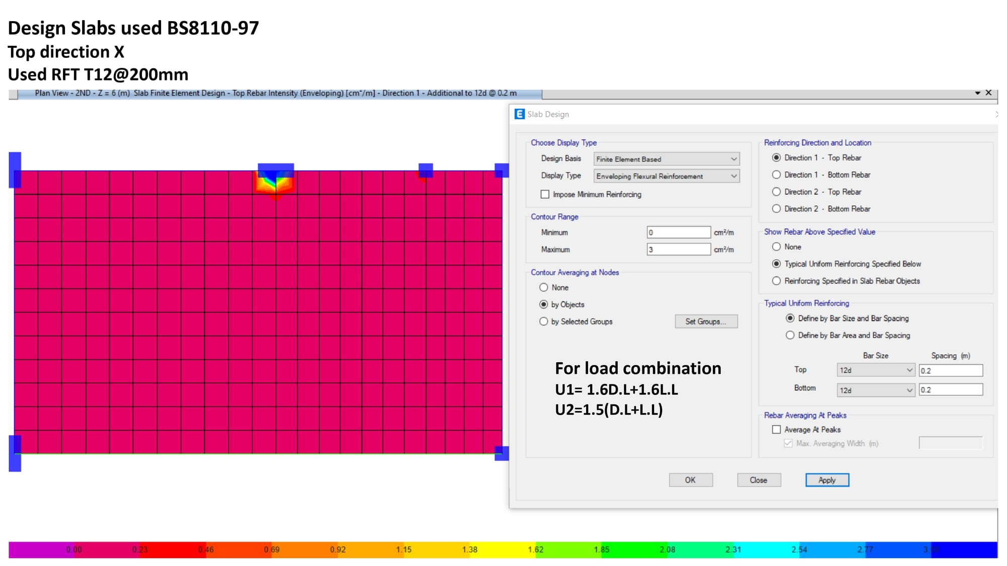Enable Impose Minimum Reinforcing checkbox

tap(545, 194)
